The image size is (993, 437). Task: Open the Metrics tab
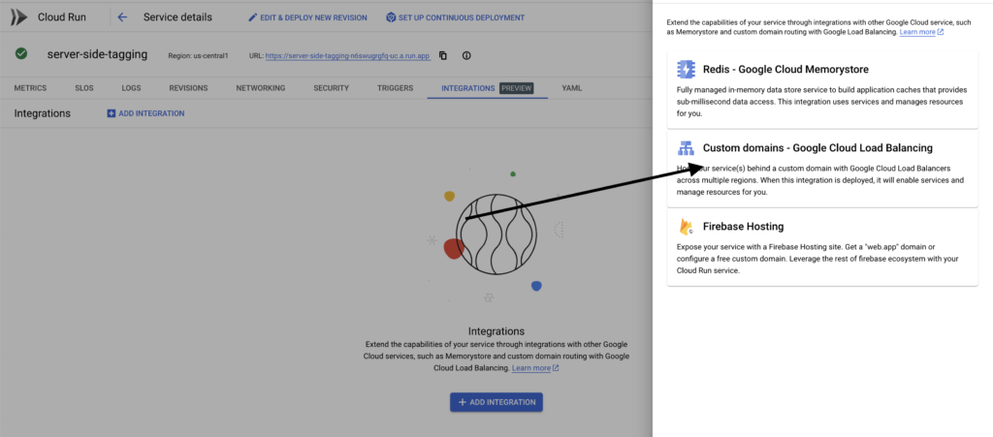pyautogui.click(x=30, y=88)
